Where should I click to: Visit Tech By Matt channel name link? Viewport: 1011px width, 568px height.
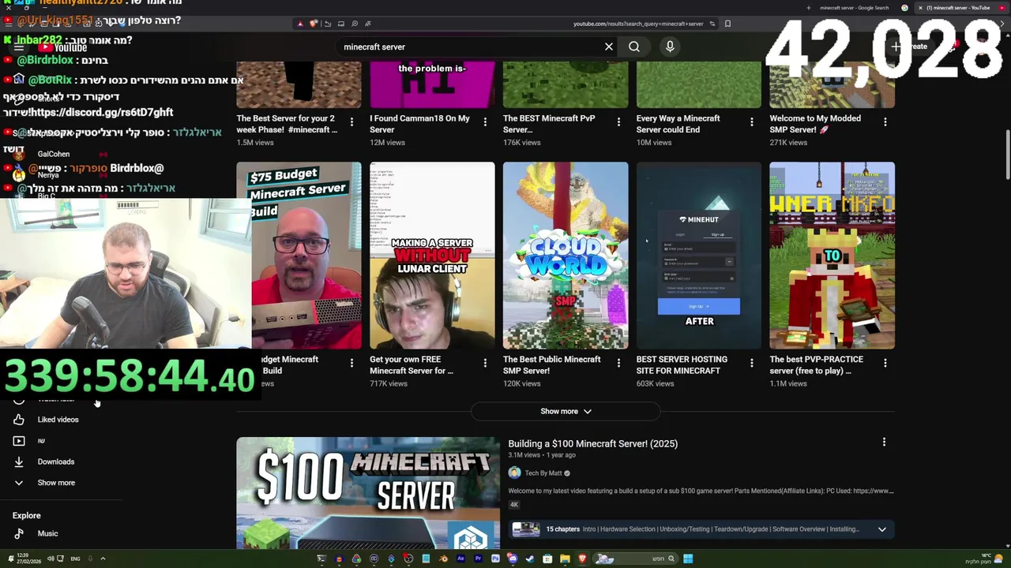click(543, 473)
